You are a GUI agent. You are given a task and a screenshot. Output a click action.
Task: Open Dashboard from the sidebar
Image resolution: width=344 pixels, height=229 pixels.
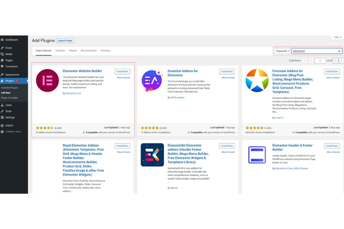tap(11, 40)
